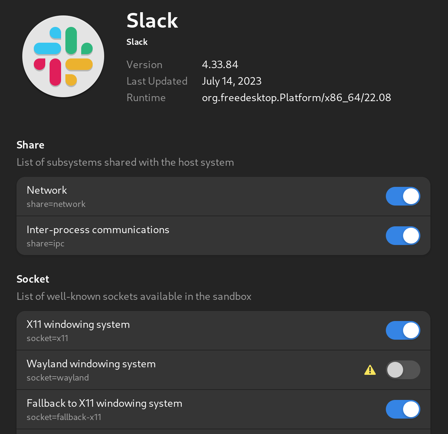Click the share=ipc subtitle text

click(45, 243)
